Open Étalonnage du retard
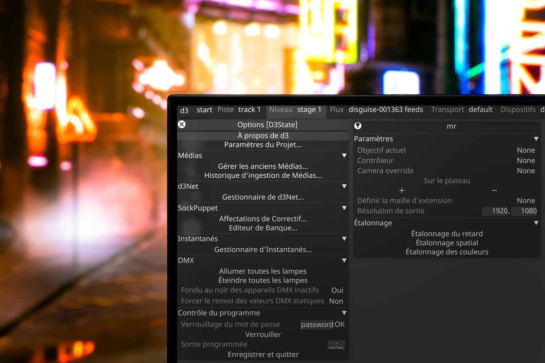 [x=447, y=234]
